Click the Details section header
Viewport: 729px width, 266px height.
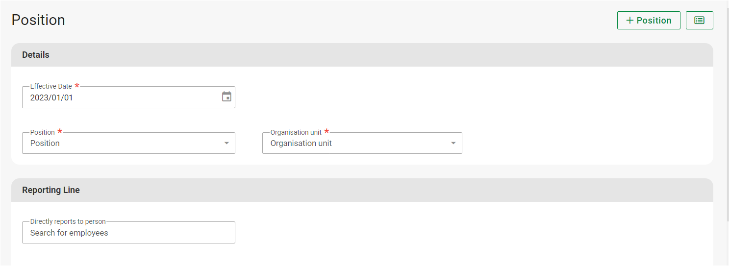coord(36,55)
